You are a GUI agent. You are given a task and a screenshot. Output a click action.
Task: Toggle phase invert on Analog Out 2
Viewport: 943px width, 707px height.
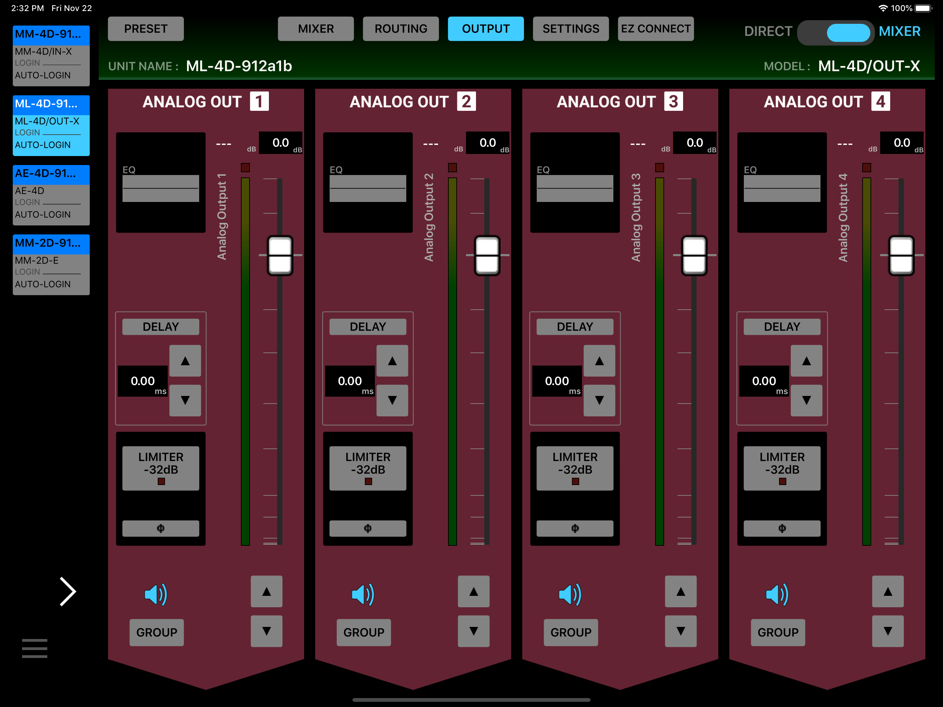368,528
